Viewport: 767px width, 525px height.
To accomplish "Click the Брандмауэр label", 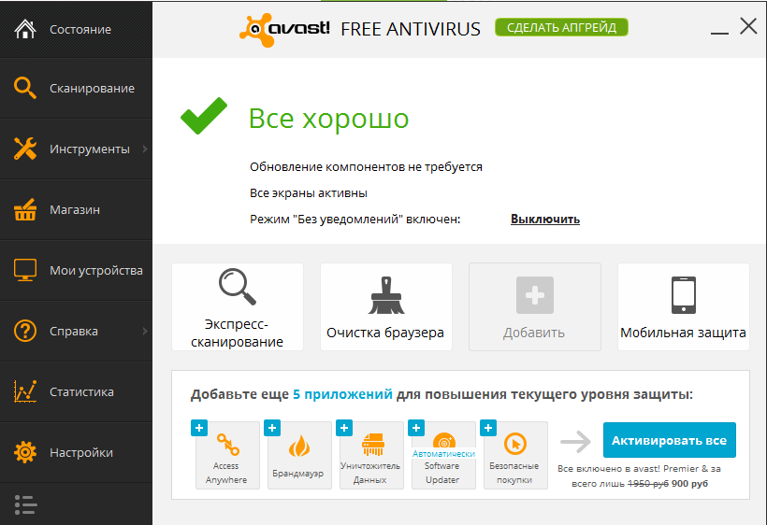I will [x=297, y=474].
